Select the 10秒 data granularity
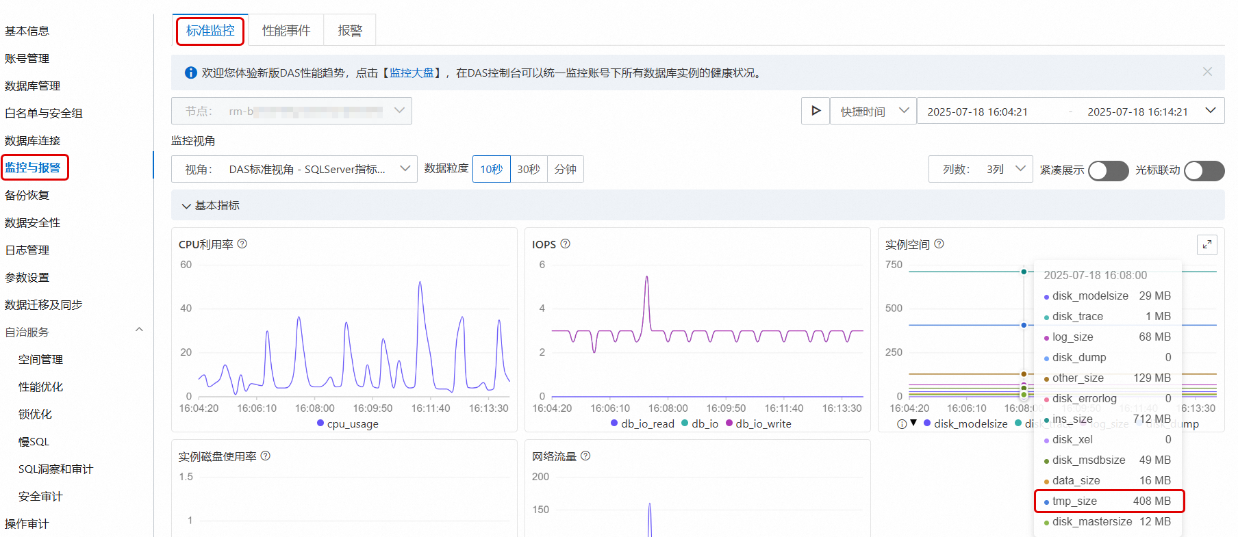 tap(492, 169)
